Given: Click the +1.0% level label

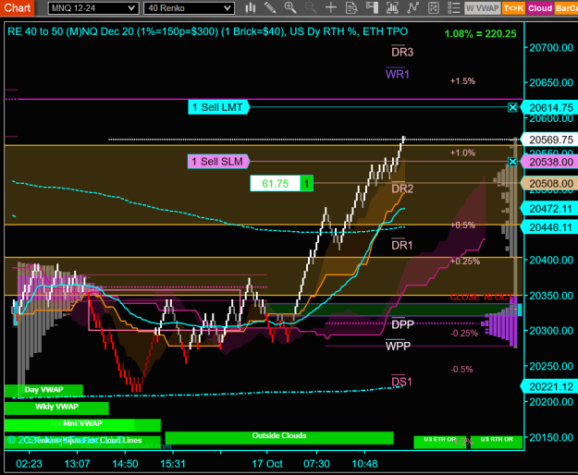Looking at the screenshot, I should [x=462, y=152].
